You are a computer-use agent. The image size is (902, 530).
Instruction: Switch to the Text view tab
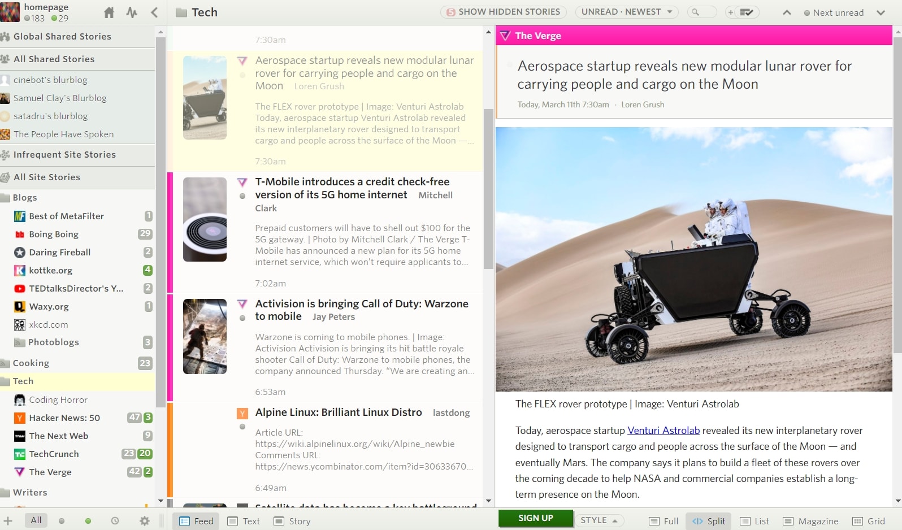[x=244, y=521]
